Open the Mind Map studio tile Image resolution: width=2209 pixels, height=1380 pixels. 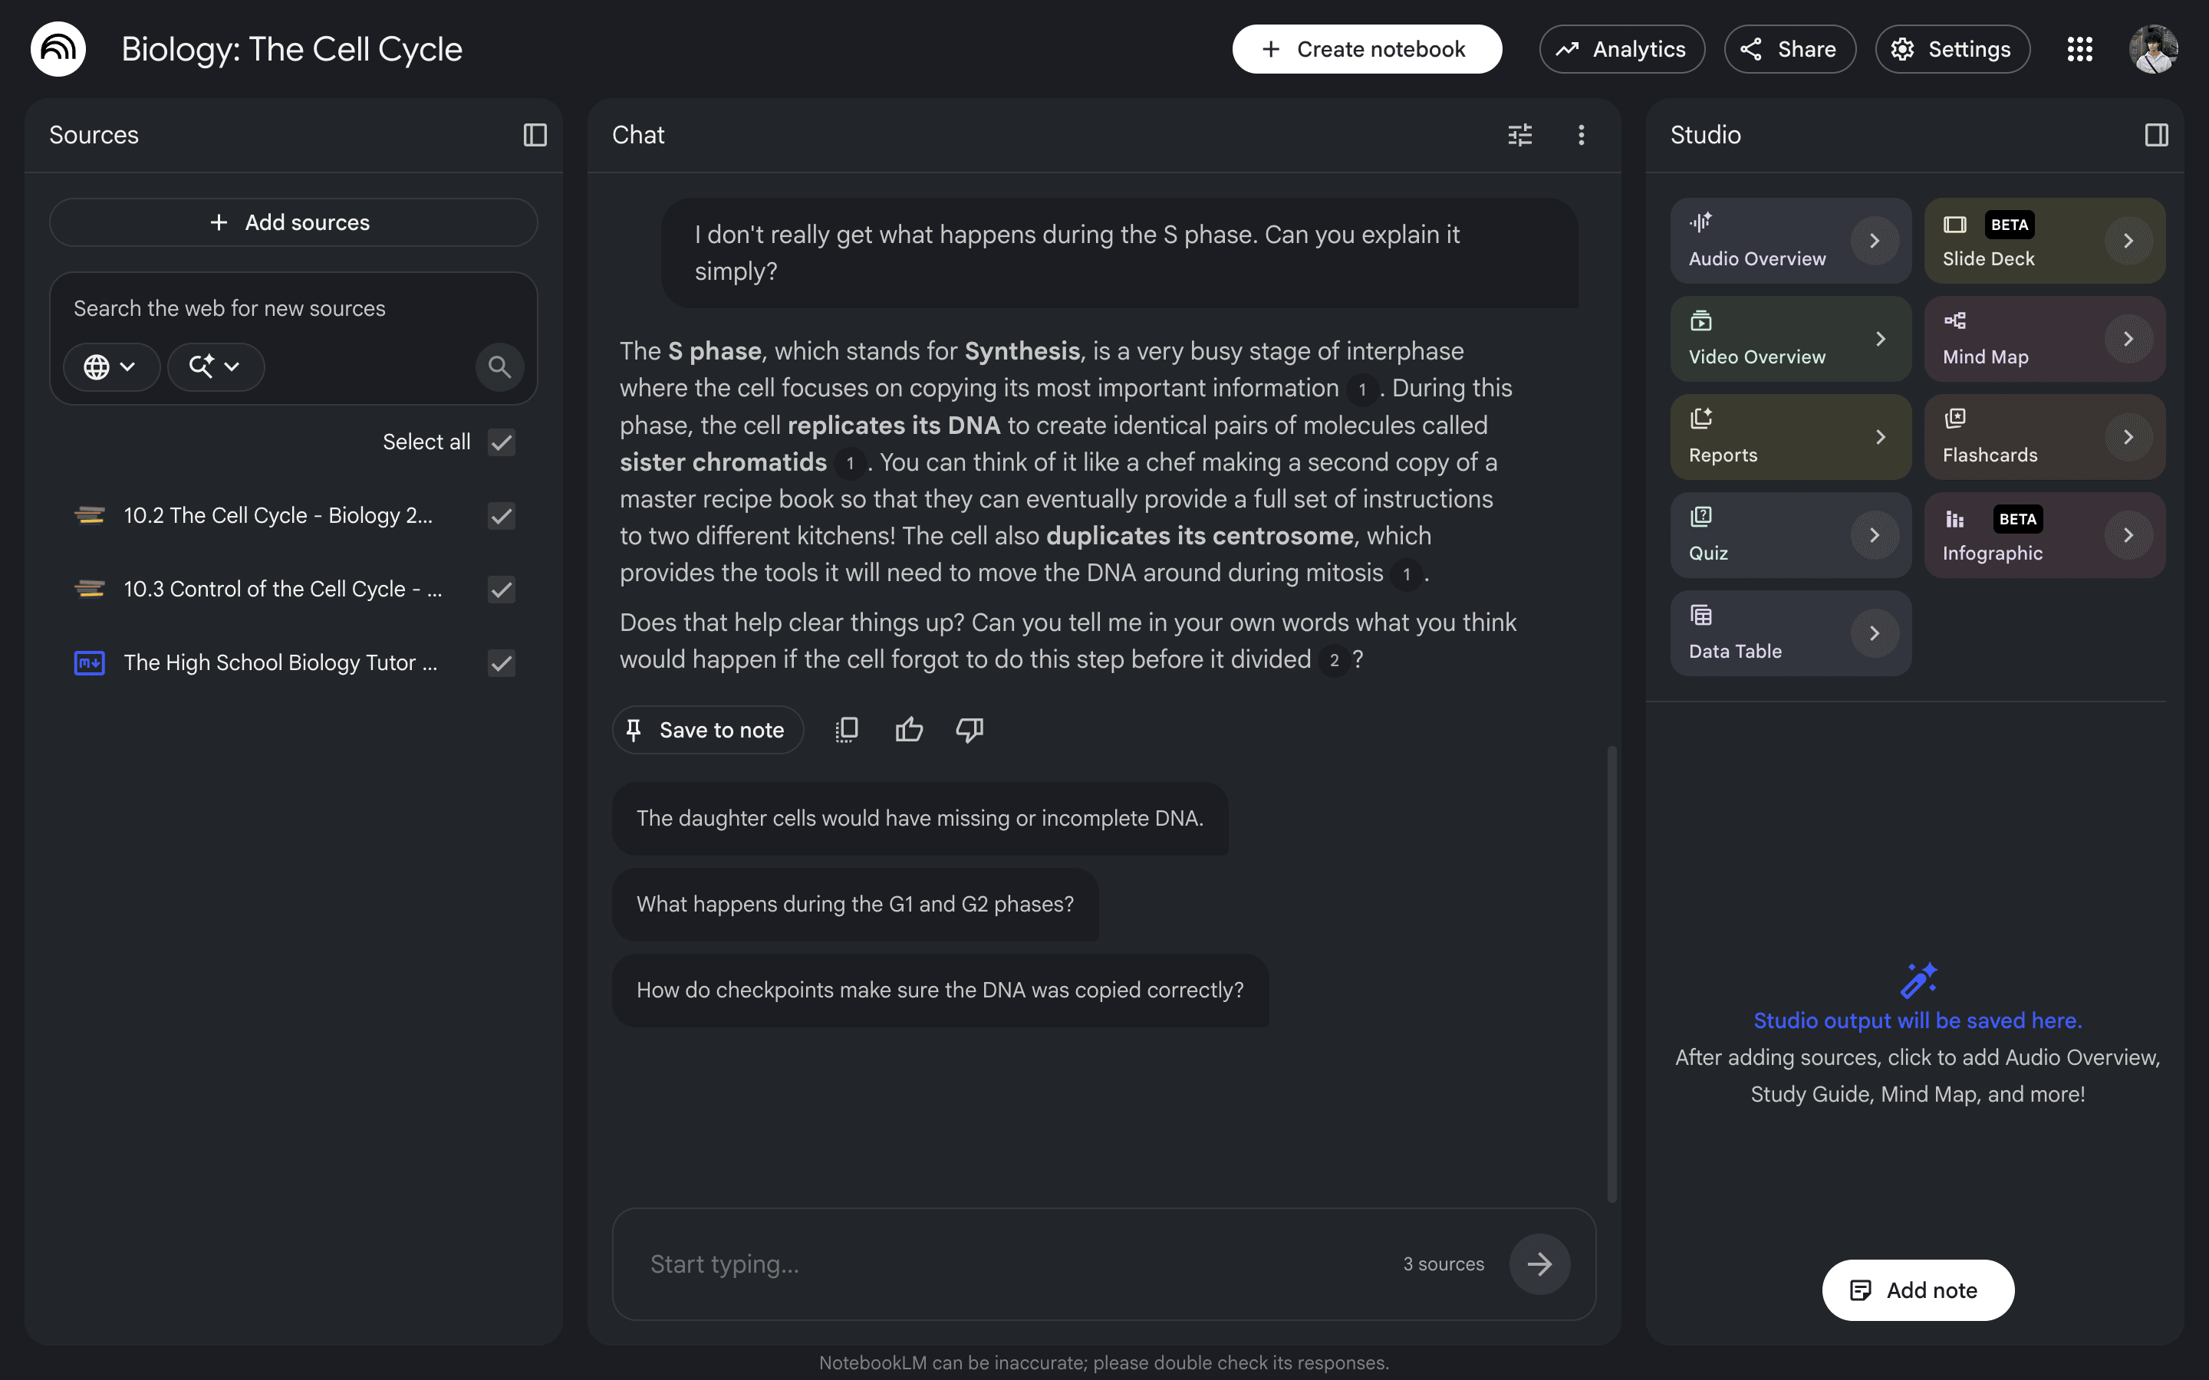[2044, 339]
